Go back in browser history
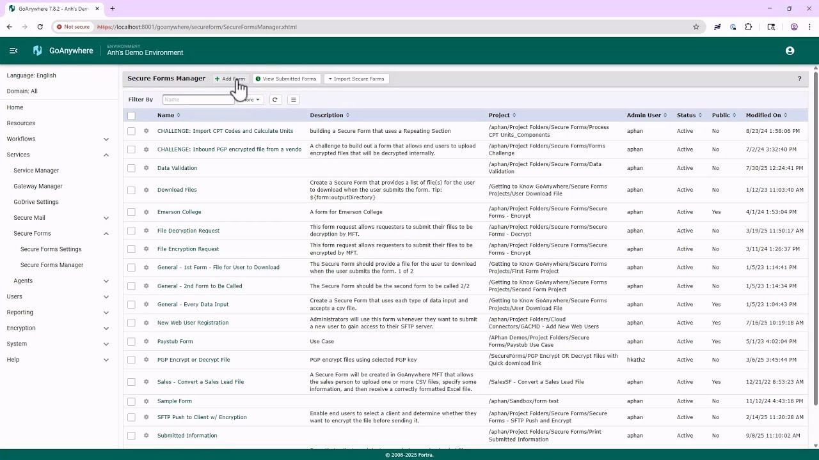 (x=10, y=27)
